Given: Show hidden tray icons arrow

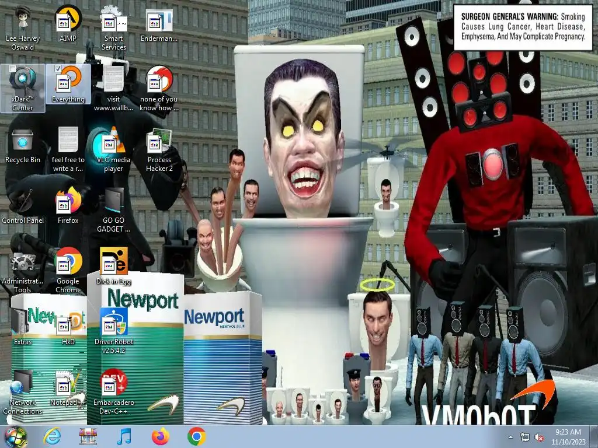Looking at the screenshot, I should pyautogui.click(x=510, y=437).
